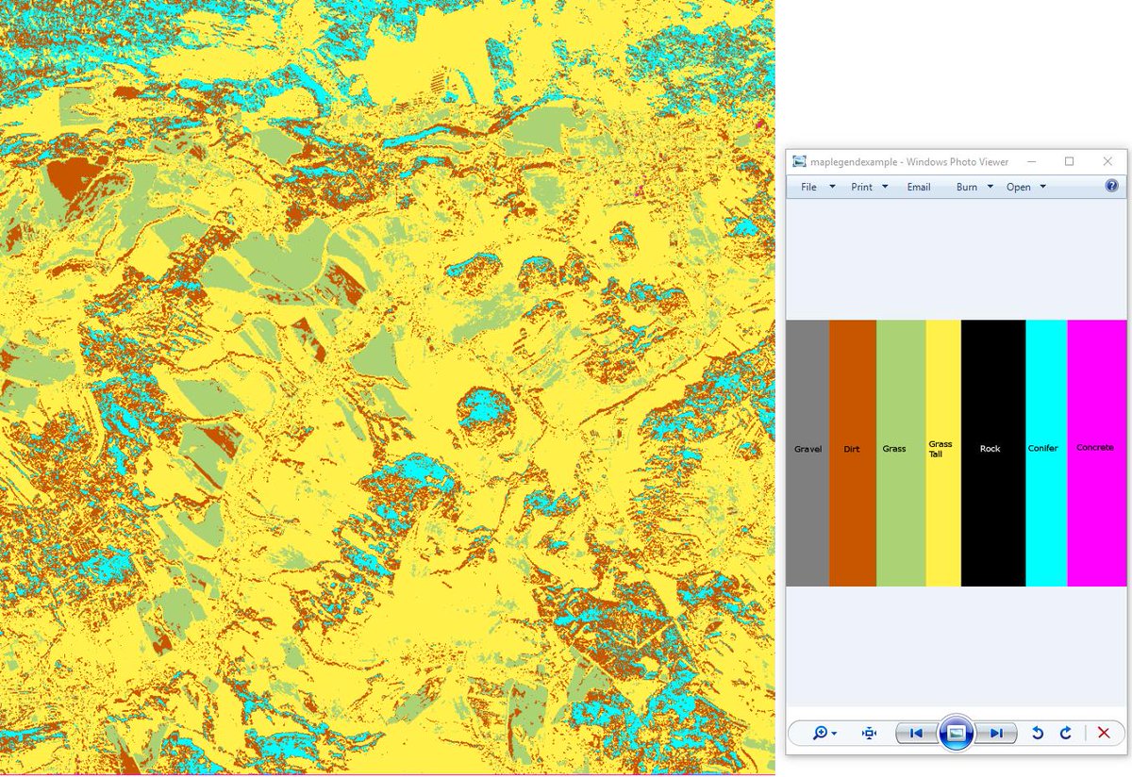Go to the next image
1132x777 pixels.
(x=996, y=733)
